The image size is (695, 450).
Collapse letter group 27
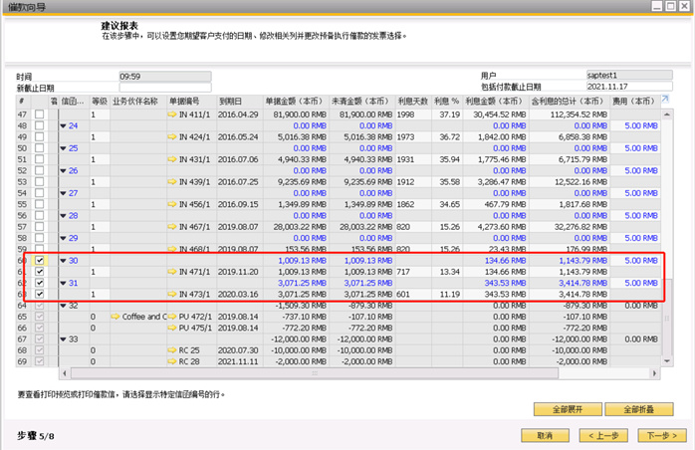pos(63,193)
